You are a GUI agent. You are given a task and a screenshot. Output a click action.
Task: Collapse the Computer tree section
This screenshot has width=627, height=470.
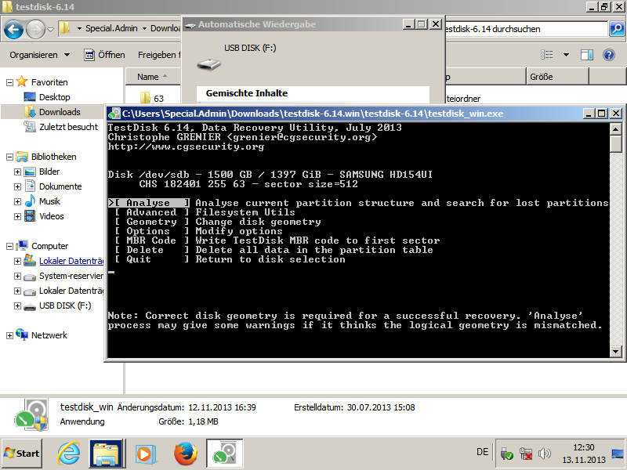pos(9,246)
